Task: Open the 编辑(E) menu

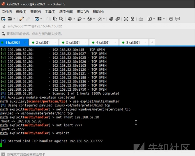Action: (21, 12)
